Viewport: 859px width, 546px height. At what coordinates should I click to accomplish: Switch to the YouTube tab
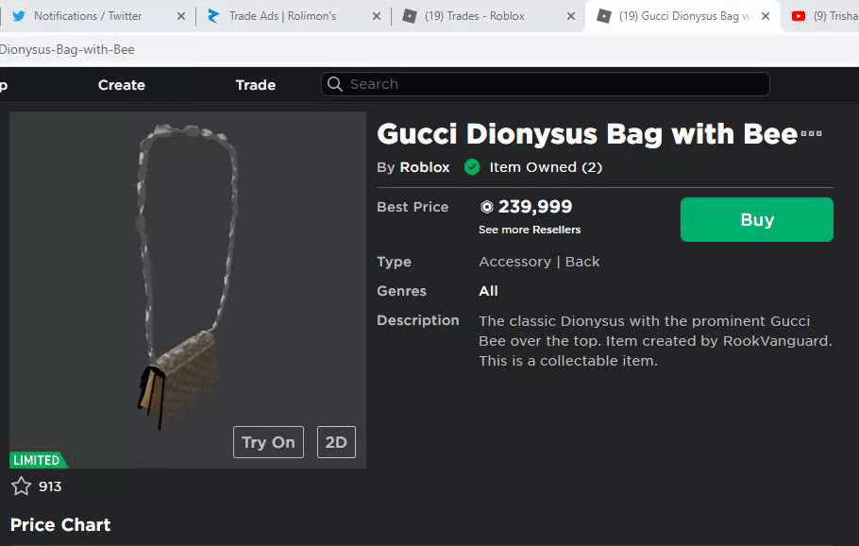[824, 16]
